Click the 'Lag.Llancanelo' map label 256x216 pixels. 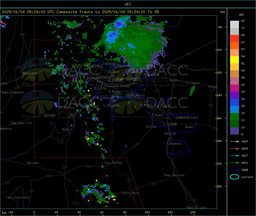(18, 197)
